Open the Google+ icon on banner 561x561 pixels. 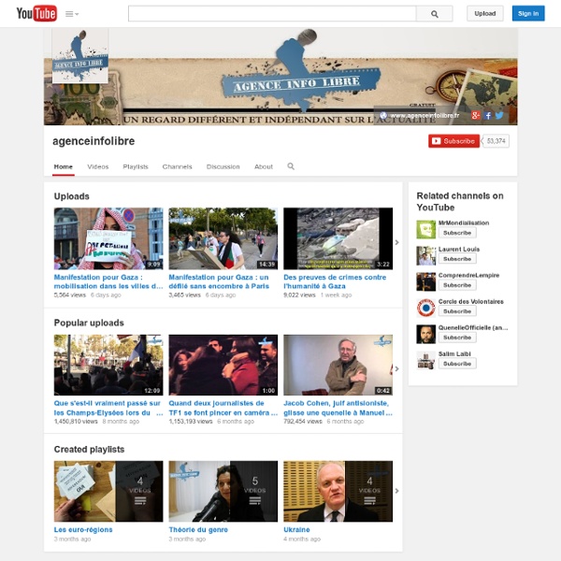pyautogui.click(x=476, y=115)
